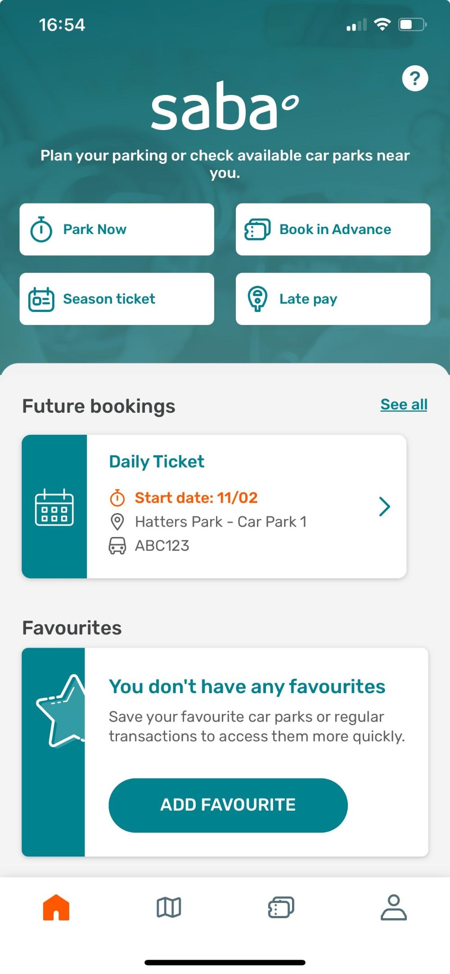Expand Daily Ticket booking chevron

tap(384, 507)
